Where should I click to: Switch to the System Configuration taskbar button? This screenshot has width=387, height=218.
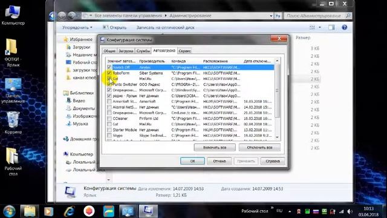148,211
